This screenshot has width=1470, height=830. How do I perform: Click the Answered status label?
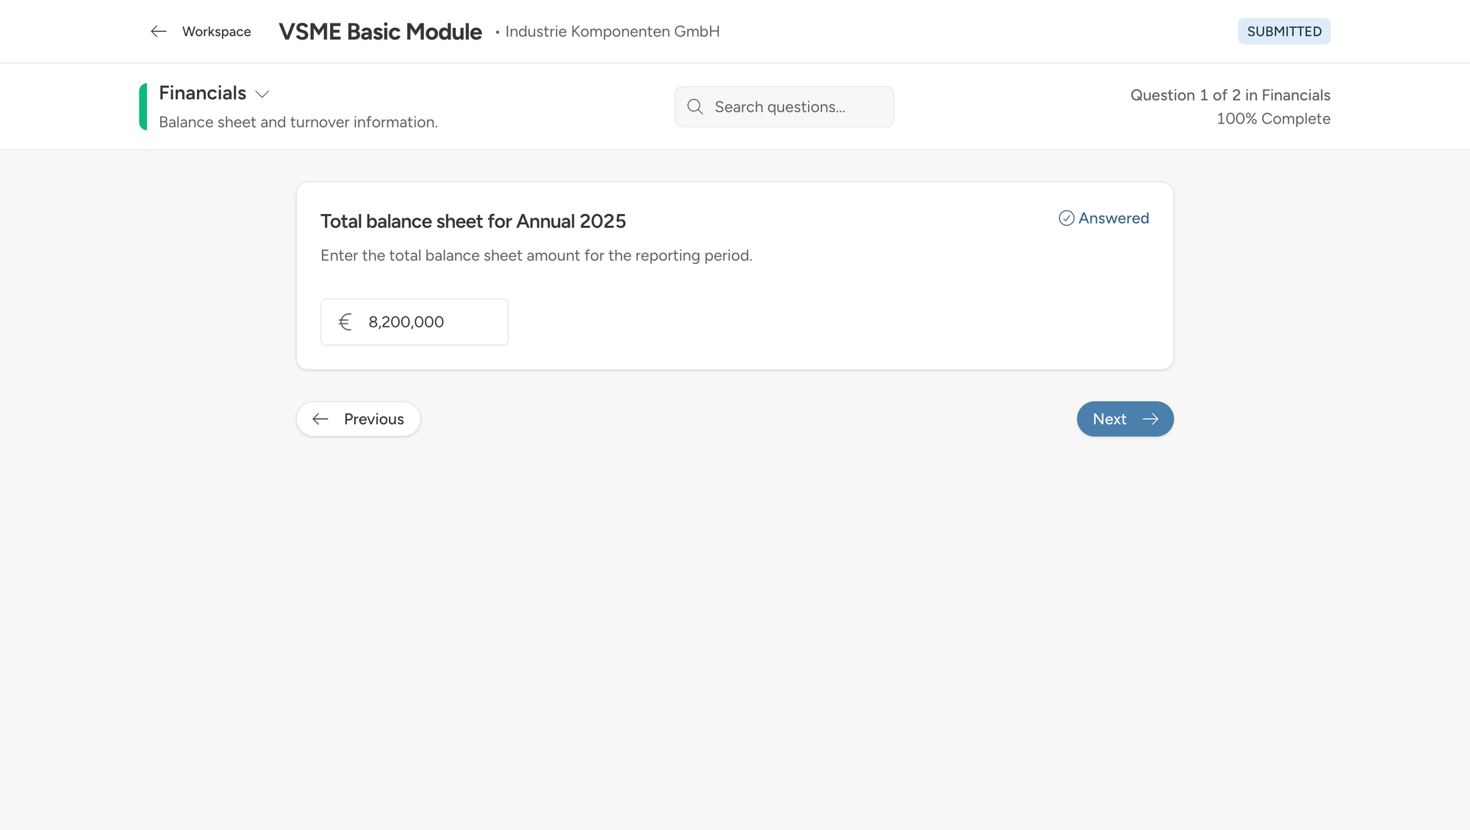tap(1113, 218)
